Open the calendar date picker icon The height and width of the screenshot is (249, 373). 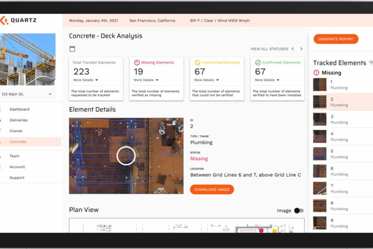72,49
